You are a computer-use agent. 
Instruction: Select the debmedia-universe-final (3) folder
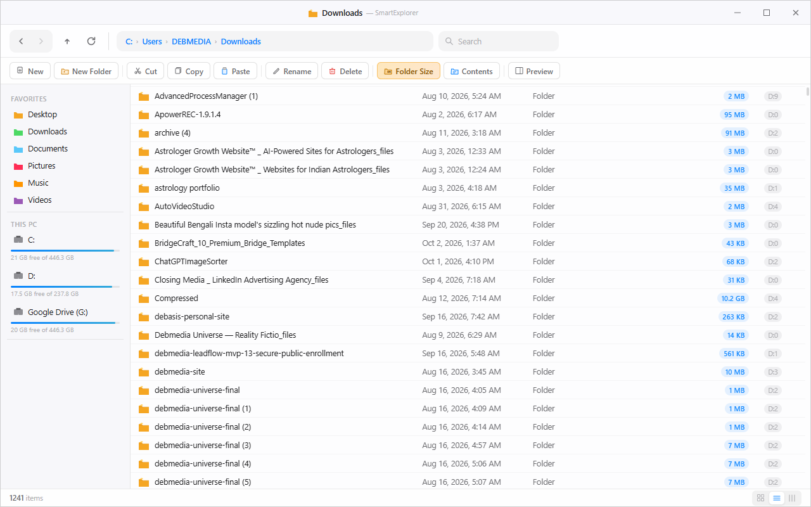click(x=469, y=446)
